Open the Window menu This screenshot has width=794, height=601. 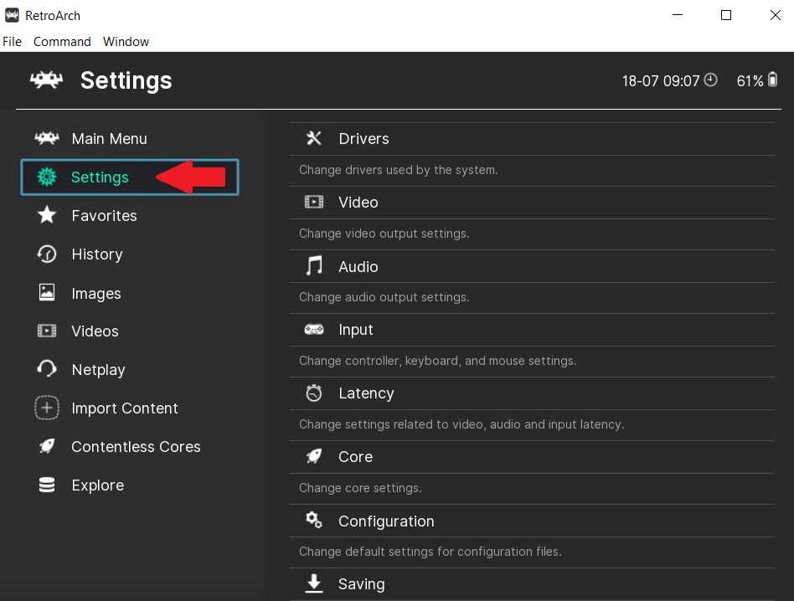click(x=126, y=41)
